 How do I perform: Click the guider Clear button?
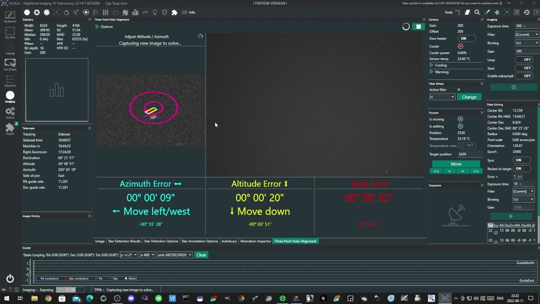coord(201,255)
